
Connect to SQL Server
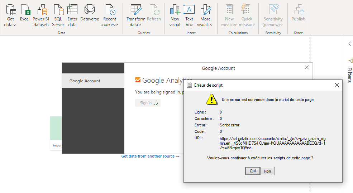coord(58,16)
